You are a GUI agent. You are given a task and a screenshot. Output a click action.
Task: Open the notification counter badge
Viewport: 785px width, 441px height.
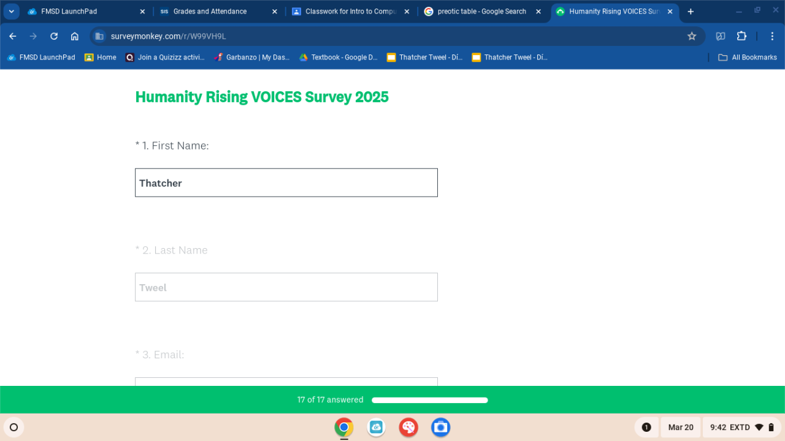coord(646,427)
